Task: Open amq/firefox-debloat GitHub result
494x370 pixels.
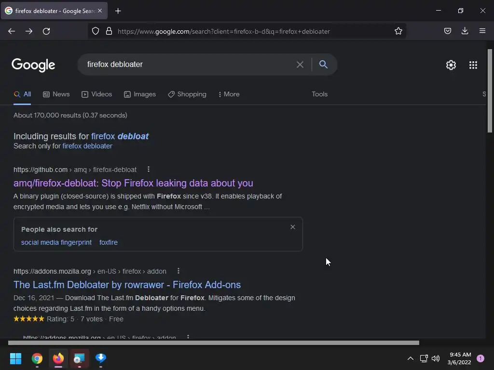Action: point(133,183)
